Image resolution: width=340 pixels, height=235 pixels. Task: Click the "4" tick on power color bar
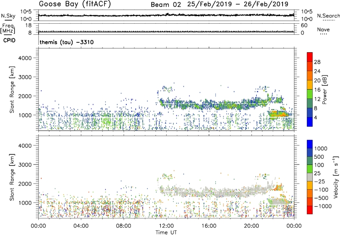pyautogui.click(x=315, y=117)
